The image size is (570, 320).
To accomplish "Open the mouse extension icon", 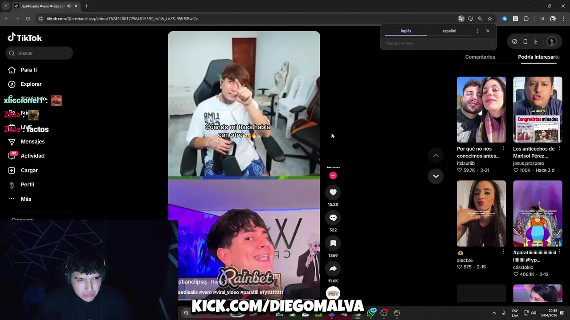I will point(515,19).
